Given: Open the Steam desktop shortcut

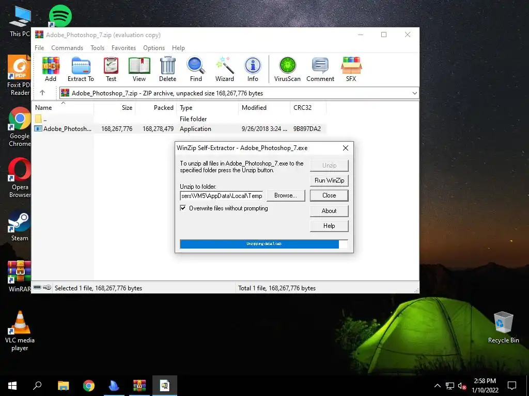Looking at the screenshot, I should 20,226.
